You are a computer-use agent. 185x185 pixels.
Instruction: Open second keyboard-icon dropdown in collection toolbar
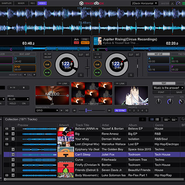click(x=174, y=119)
